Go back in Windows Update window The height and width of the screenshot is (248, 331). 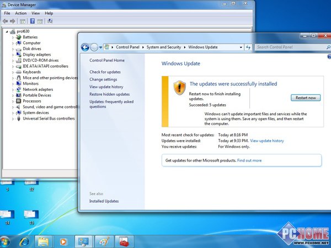[x=85, y=47]
